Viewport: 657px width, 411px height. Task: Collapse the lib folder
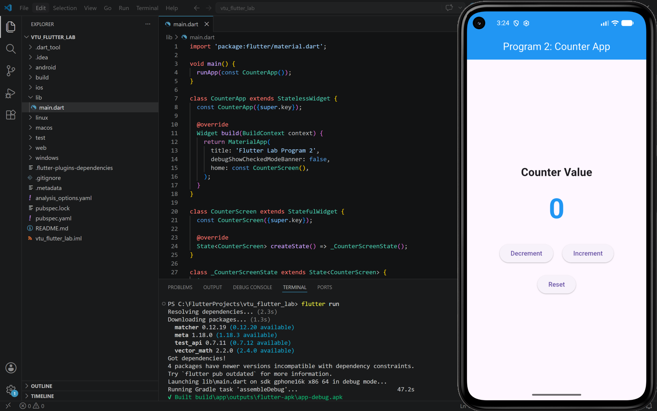tap(30, 97)
